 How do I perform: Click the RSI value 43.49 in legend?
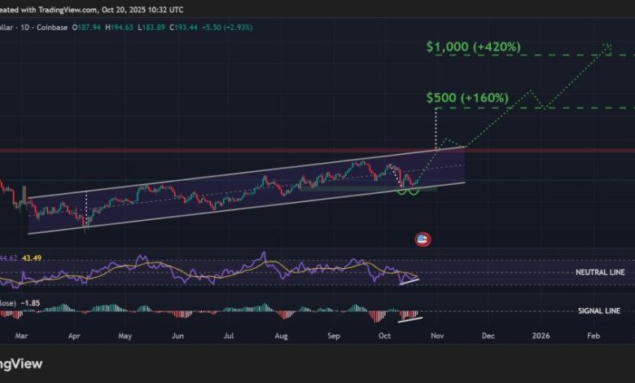[33, 258]
